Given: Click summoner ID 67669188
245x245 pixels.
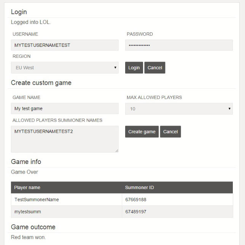Looking at the screenshot, I should point(136,200).
